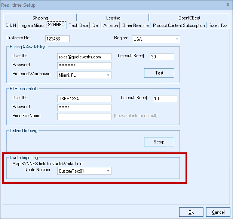233x219 pixels.
Task: Switch to the Shipping tab
Action: pos(40,18)
